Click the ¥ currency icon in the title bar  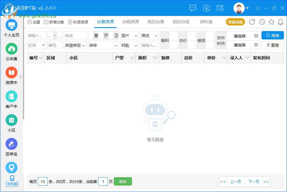pyautogui.click(x=207, y=8)
